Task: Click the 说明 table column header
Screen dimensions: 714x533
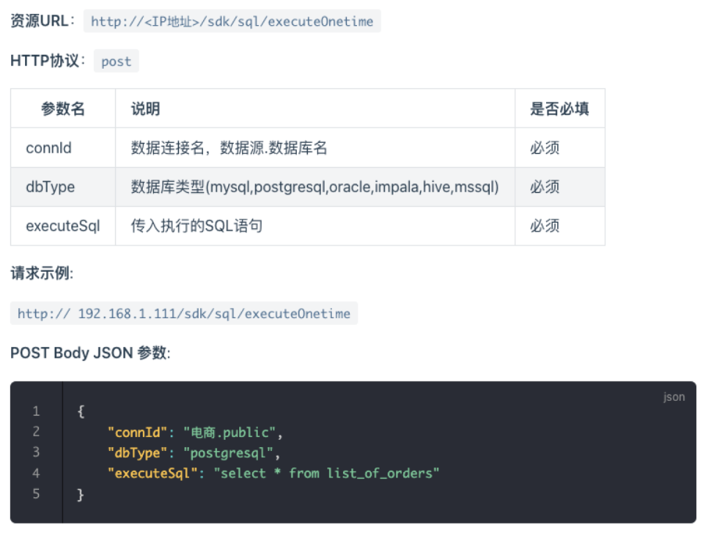Action: coord(145,108)
